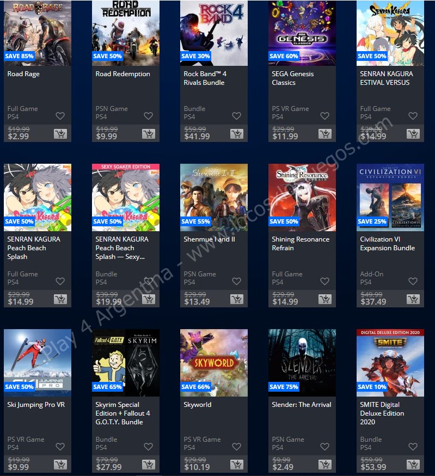Add Road Rage to the cart
Image resolution: width=435 pixels, height=476 pixels.
60,134
